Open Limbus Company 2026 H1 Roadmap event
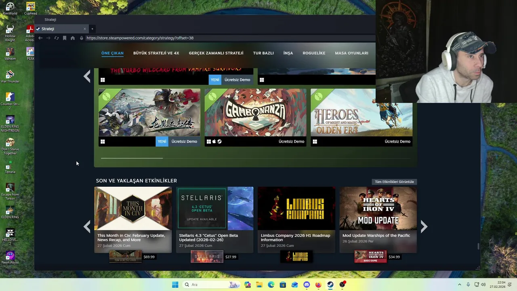Viewport: 517px width, 291px height. (x=296, y=219)
